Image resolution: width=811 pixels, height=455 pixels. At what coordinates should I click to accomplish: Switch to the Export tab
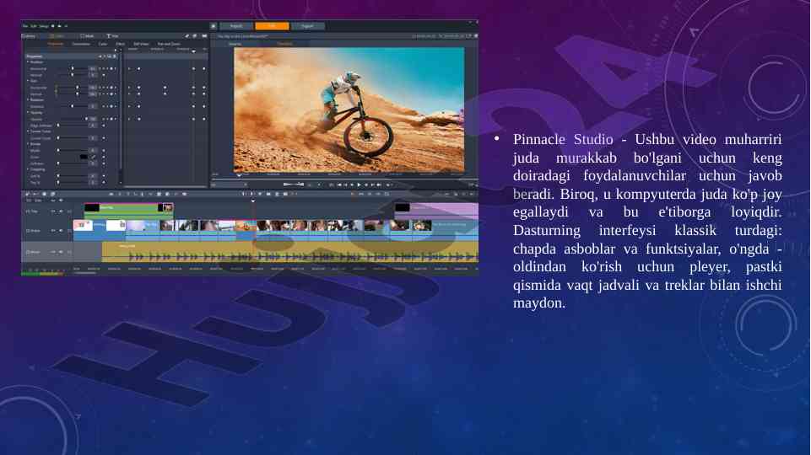click(308, 26)
